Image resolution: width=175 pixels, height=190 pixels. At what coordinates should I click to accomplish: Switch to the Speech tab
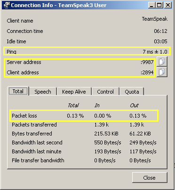click(x=43, y=92)
